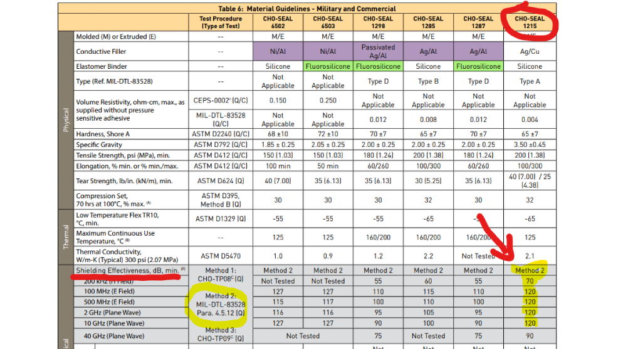Select the vertical Physical section label
The width and height of the screenshot is (623, 349).
tap(66, 120)
